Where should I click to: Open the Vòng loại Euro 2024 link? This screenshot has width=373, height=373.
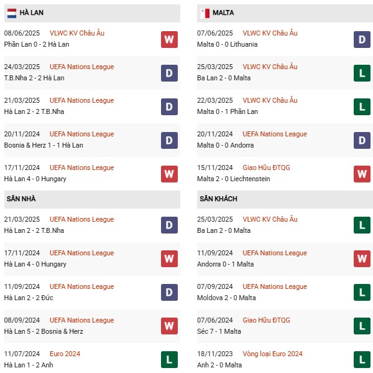272,354
